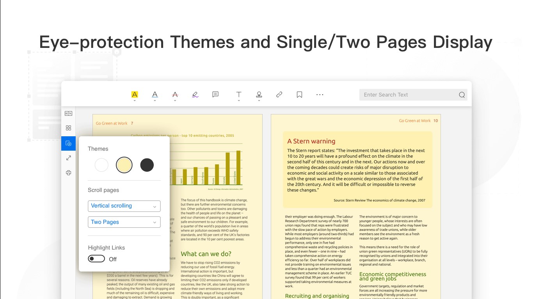This screenshot has width=533, height=299.
Task: Enter full screen mode from sidebar
Action: (x=69, y=158)
